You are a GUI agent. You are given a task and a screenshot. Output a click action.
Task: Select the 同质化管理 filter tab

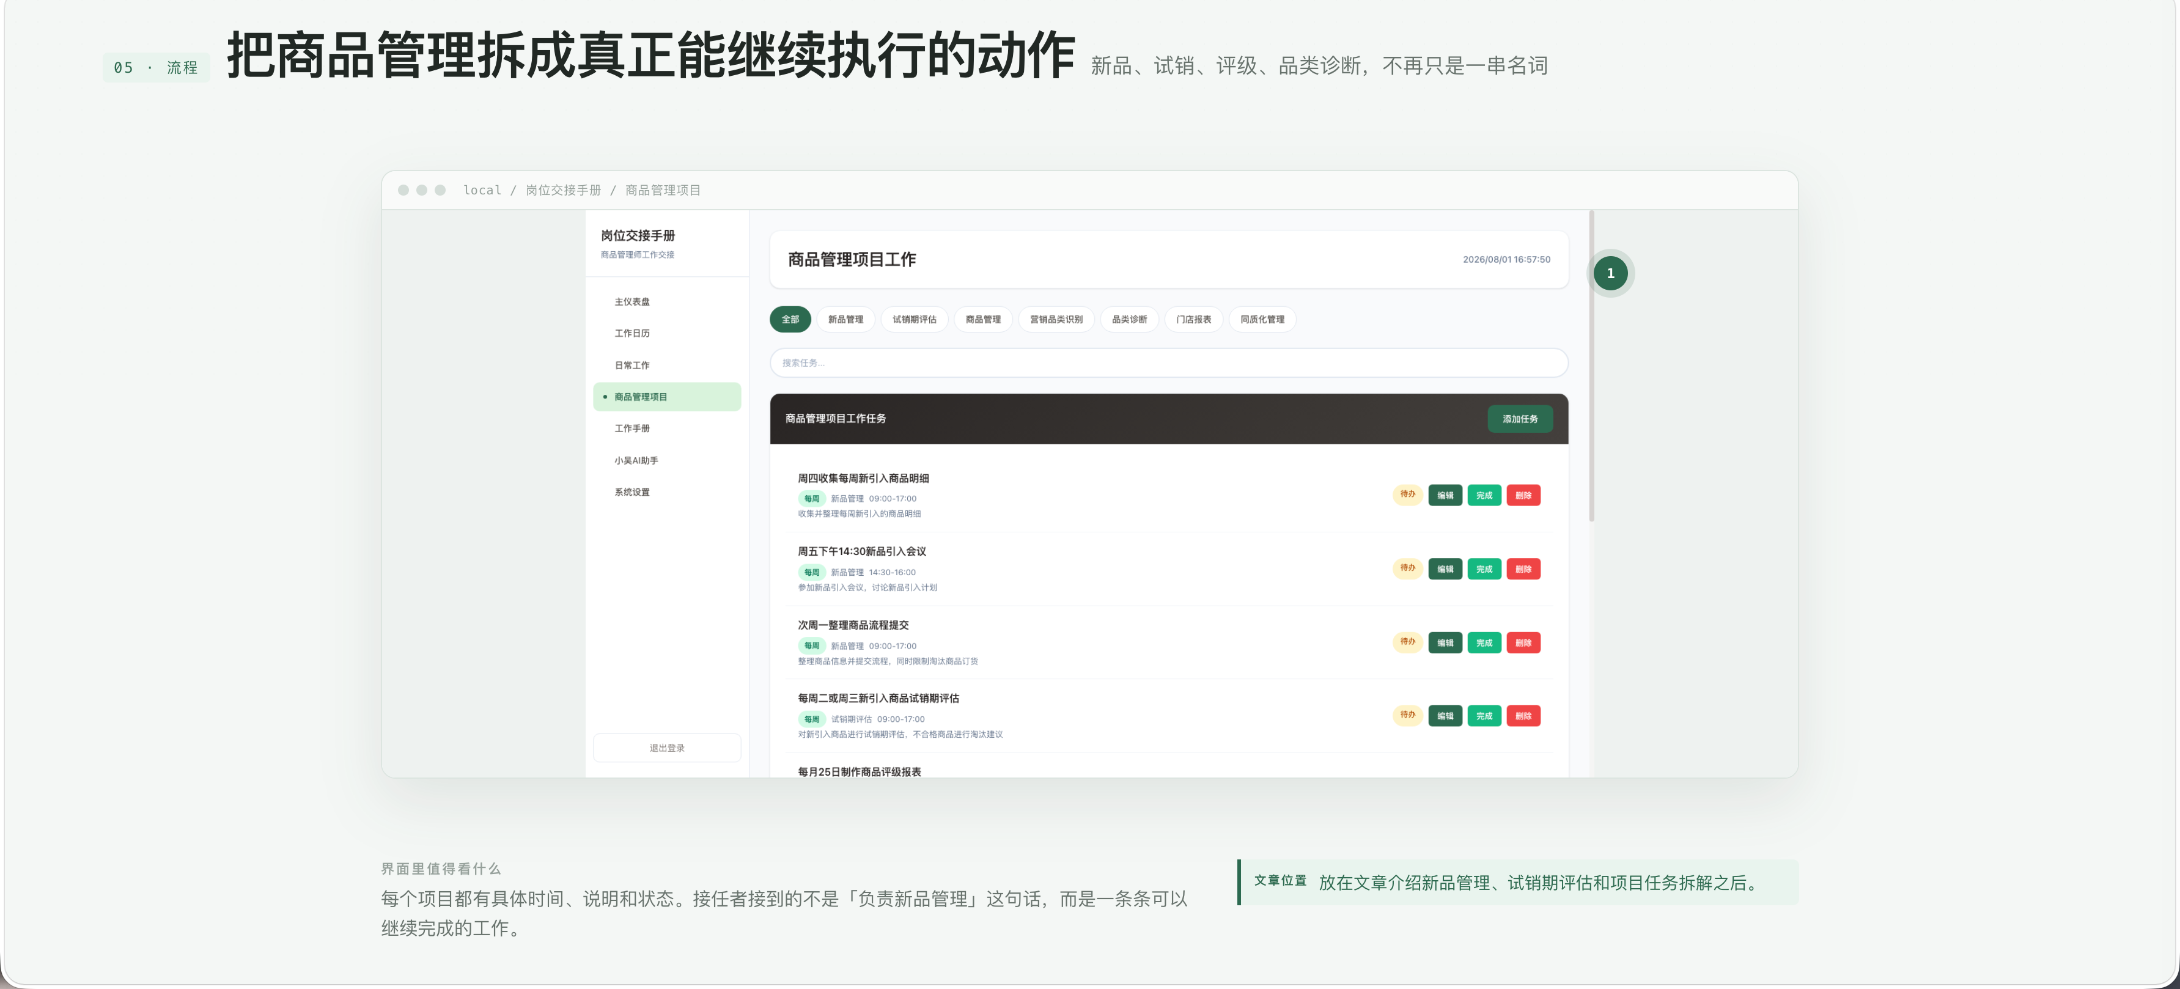click(1262, 319)
